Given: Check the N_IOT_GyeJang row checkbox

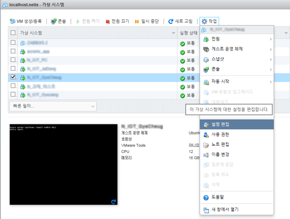Looking at the screenshot, I should pyautogui.click(x=13, y=94).
